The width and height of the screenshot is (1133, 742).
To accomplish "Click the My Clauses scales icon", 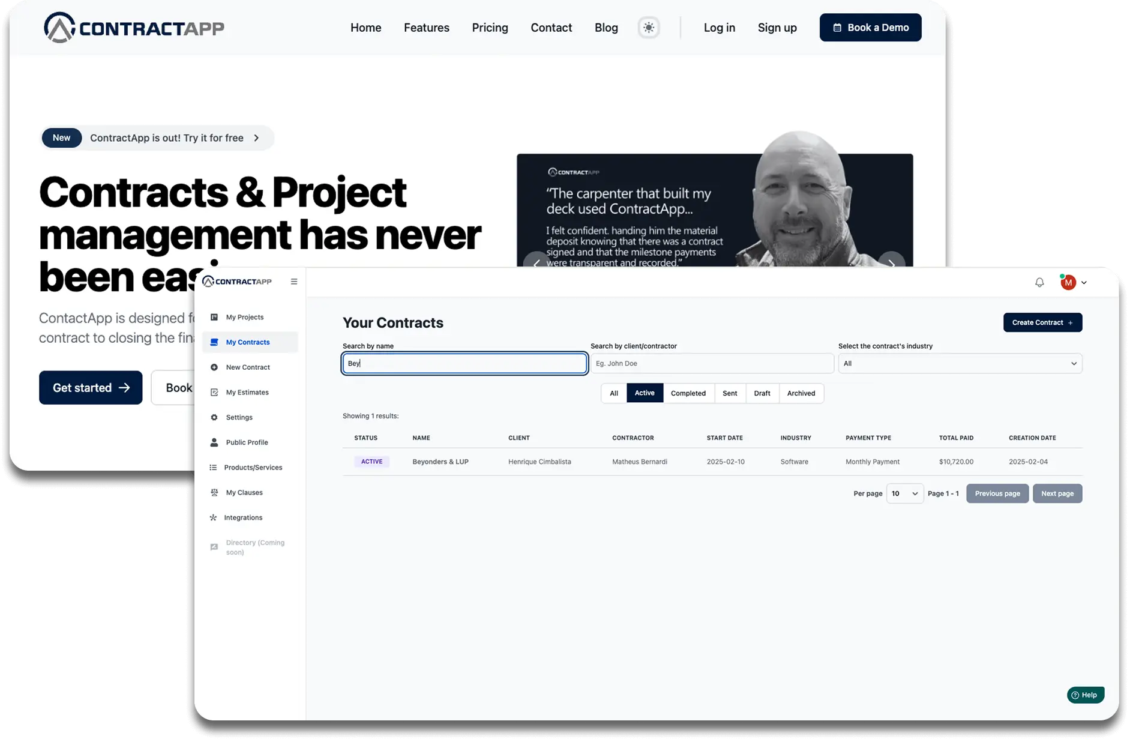I will tap(214, 492).
